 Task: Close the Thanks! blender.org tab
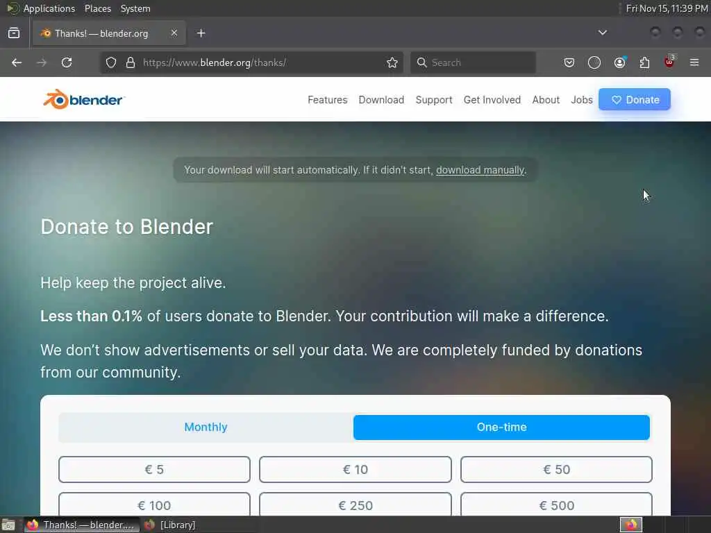(174, 33)
